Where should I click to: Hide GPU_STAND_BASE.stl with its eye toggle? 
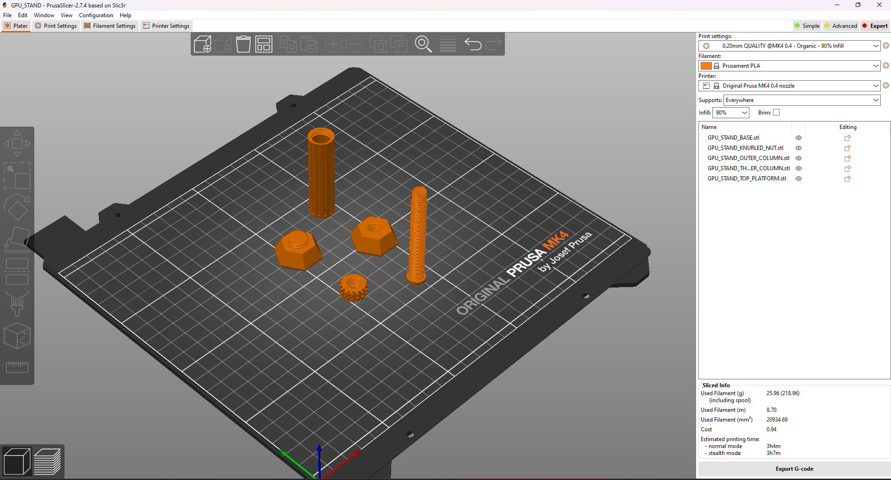pyautogui.click(x=799, y=138)
